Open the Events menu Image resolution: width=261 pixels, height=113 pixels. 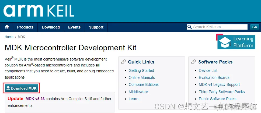[x=74, y=27]
